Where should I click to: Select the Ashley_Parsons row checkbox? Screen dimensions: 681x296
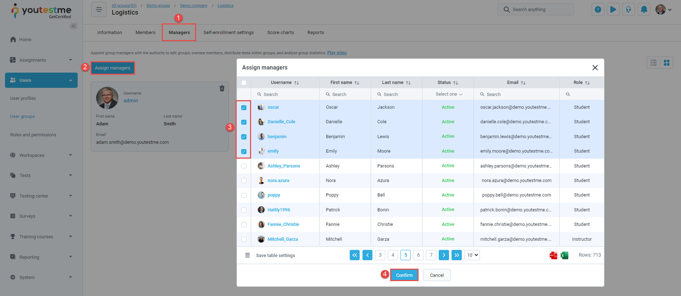click(x=244, y=166)
